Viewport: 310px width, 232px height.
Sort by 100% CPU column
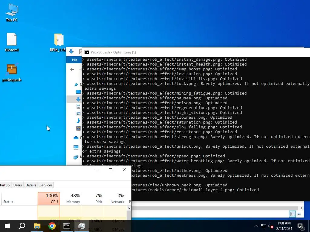coord(49,199)
